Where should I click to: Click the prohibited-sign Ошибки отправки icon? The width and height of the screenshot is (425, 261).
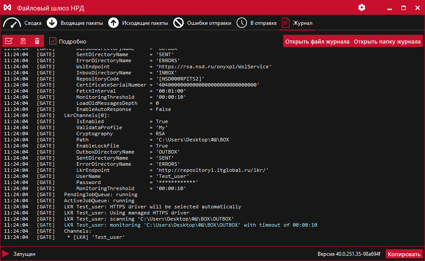[178, 23]
